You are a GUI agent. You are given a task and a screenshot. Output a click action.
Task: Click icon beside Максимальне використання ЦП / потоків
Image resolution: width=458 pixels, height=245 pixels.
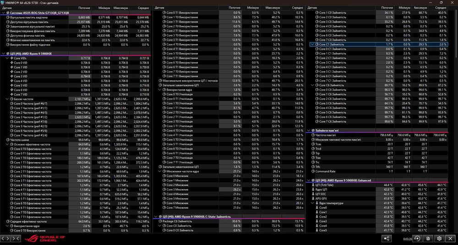(160, 81)
